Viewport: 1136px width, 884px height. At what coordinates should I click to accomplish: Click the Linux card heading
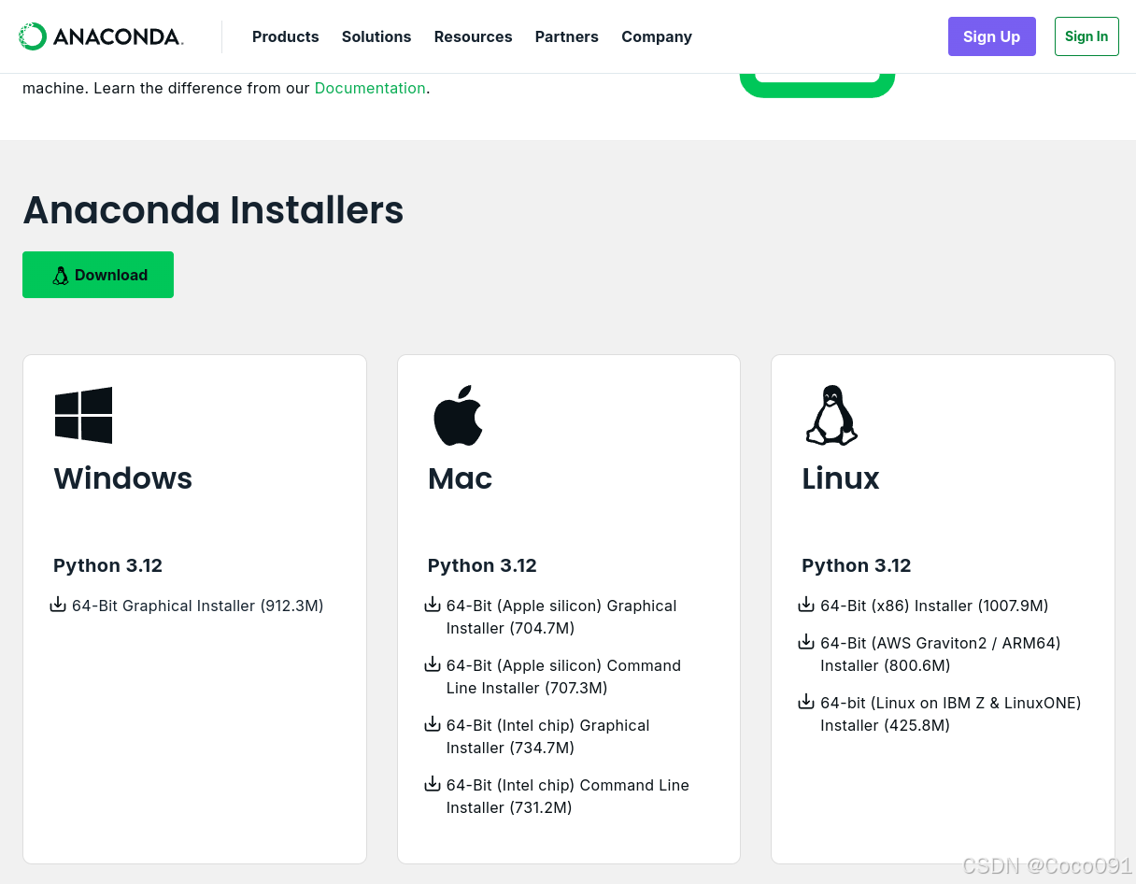pos(841,478)
